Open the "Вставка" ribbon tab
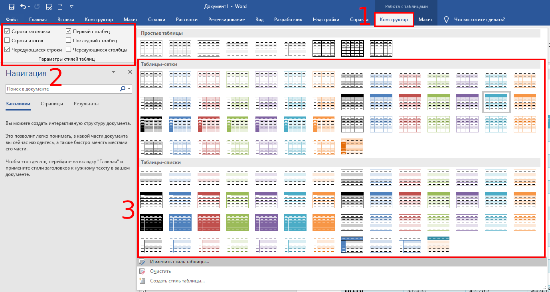Image resolution: width=550 pixels, height=292 pixels. pos(66,20)
